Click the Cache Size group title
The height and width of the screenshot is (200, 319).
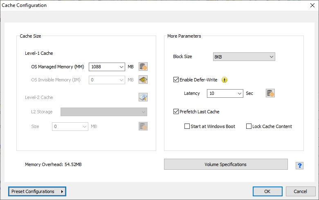point(30,36)
